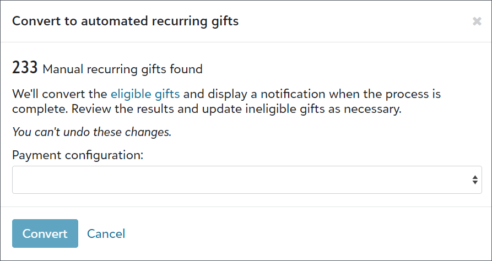Click the up-down arrows in the payment dropdown
Image resolution: width=492 pixels, height=261 pixels.
click(475, 180)
